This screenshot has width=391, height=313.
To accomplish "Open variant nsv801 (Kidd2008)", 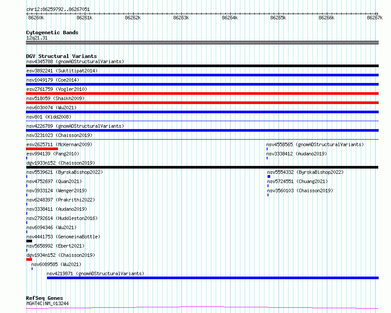I will pos(49,117).
